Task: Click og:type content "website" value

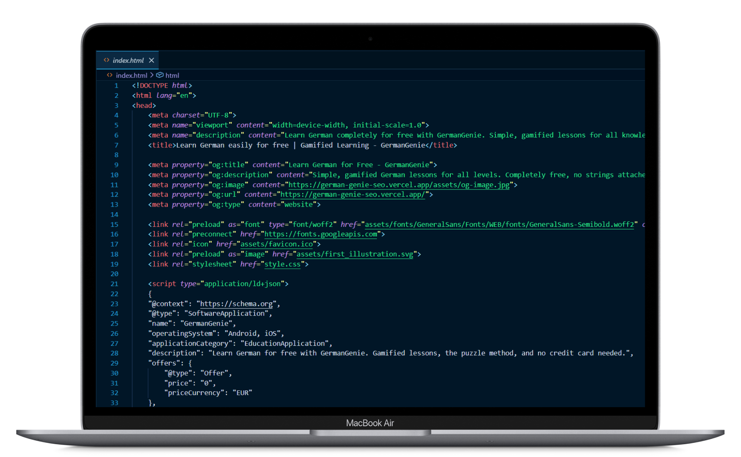Action: (299, 204)
